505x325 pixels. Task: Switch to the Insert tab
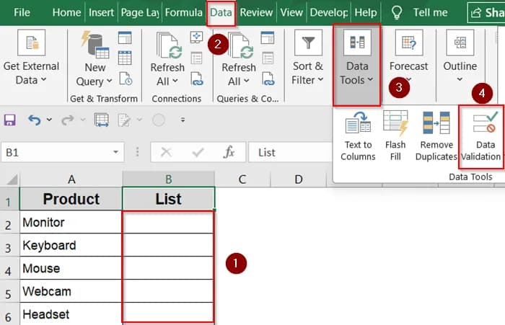[101, 12]
